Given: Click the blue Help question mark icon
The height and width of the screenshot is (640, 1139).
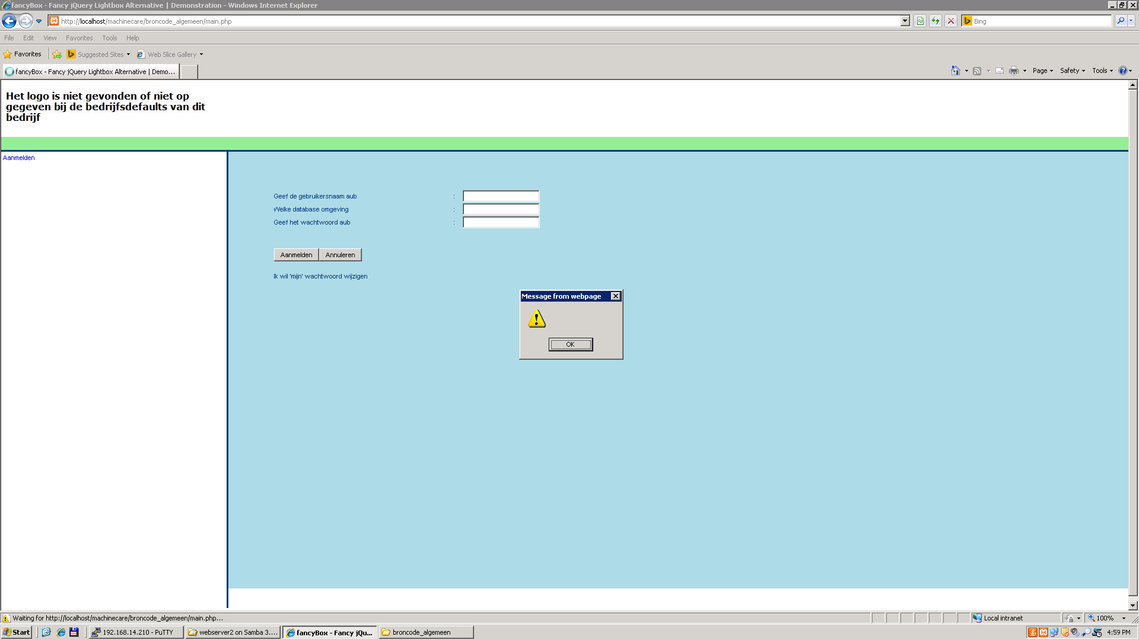Looking at the screenshot, I should [x=1122, y=71].
